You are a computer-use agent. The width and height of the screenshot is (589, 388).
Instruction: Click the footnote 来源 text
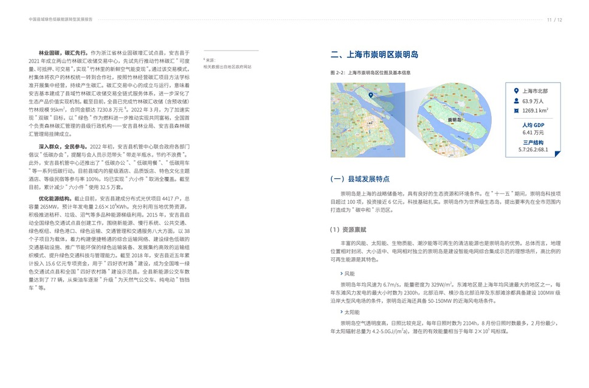[x=210, y=61]
